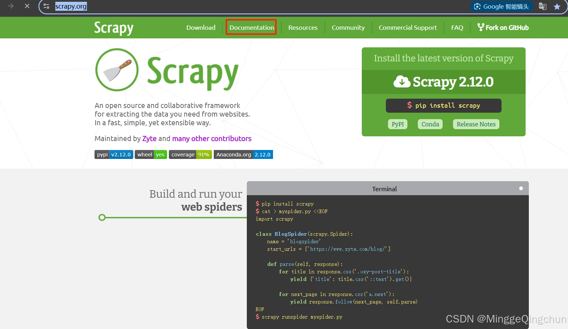Image resolution: width=568 pixels, height=329 pixels.
Task: Bookmark this page with the star icon
Action: (x=557, y=6)
